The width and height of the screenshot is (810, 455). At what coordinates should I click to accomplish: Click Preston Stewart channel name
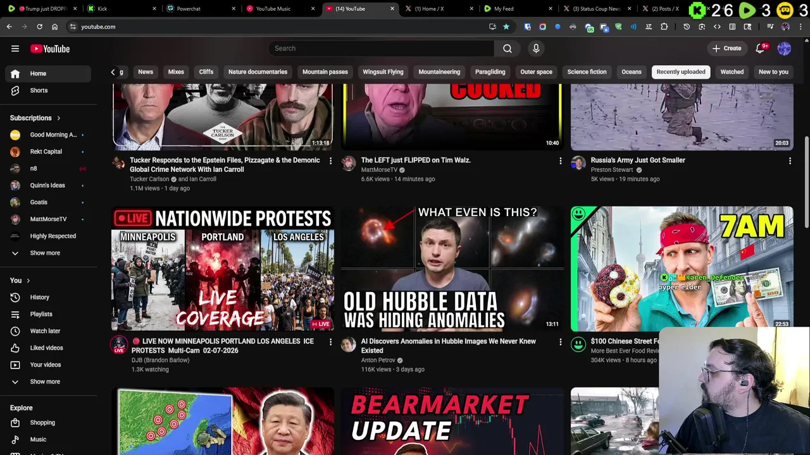[612, 170]
